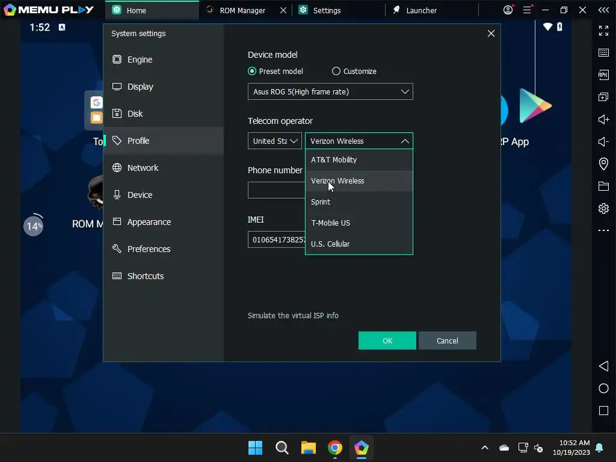
Task: Open the Preferences settings section
Action: tap(164, 249)
